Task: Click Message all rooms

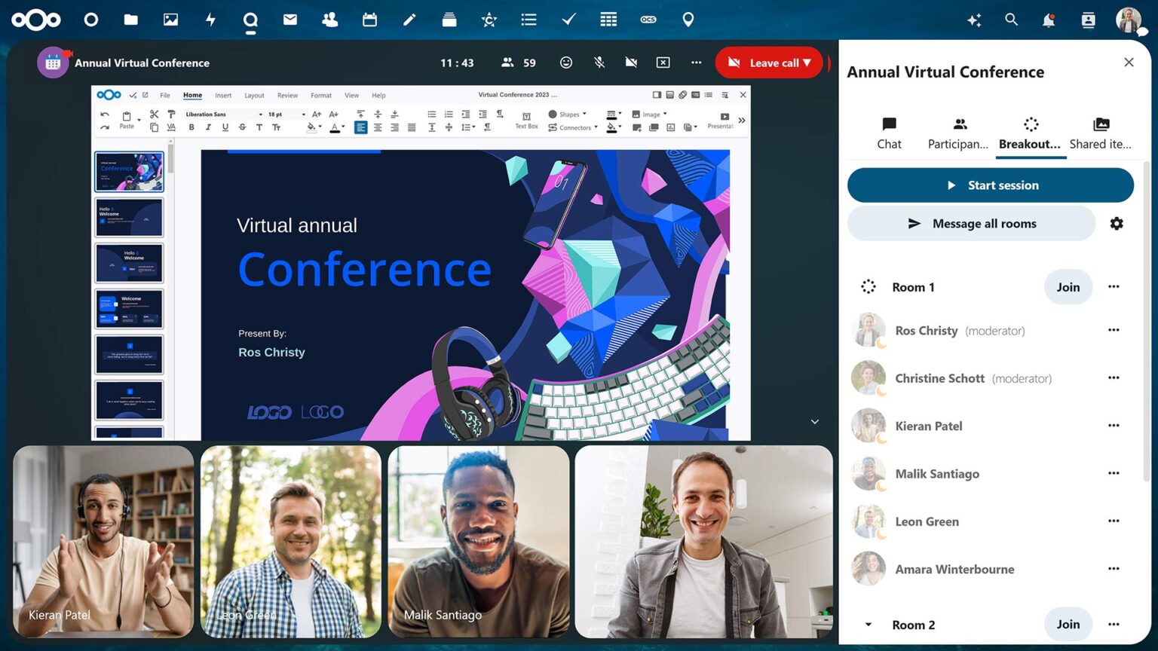Action: tap(971, 223)
